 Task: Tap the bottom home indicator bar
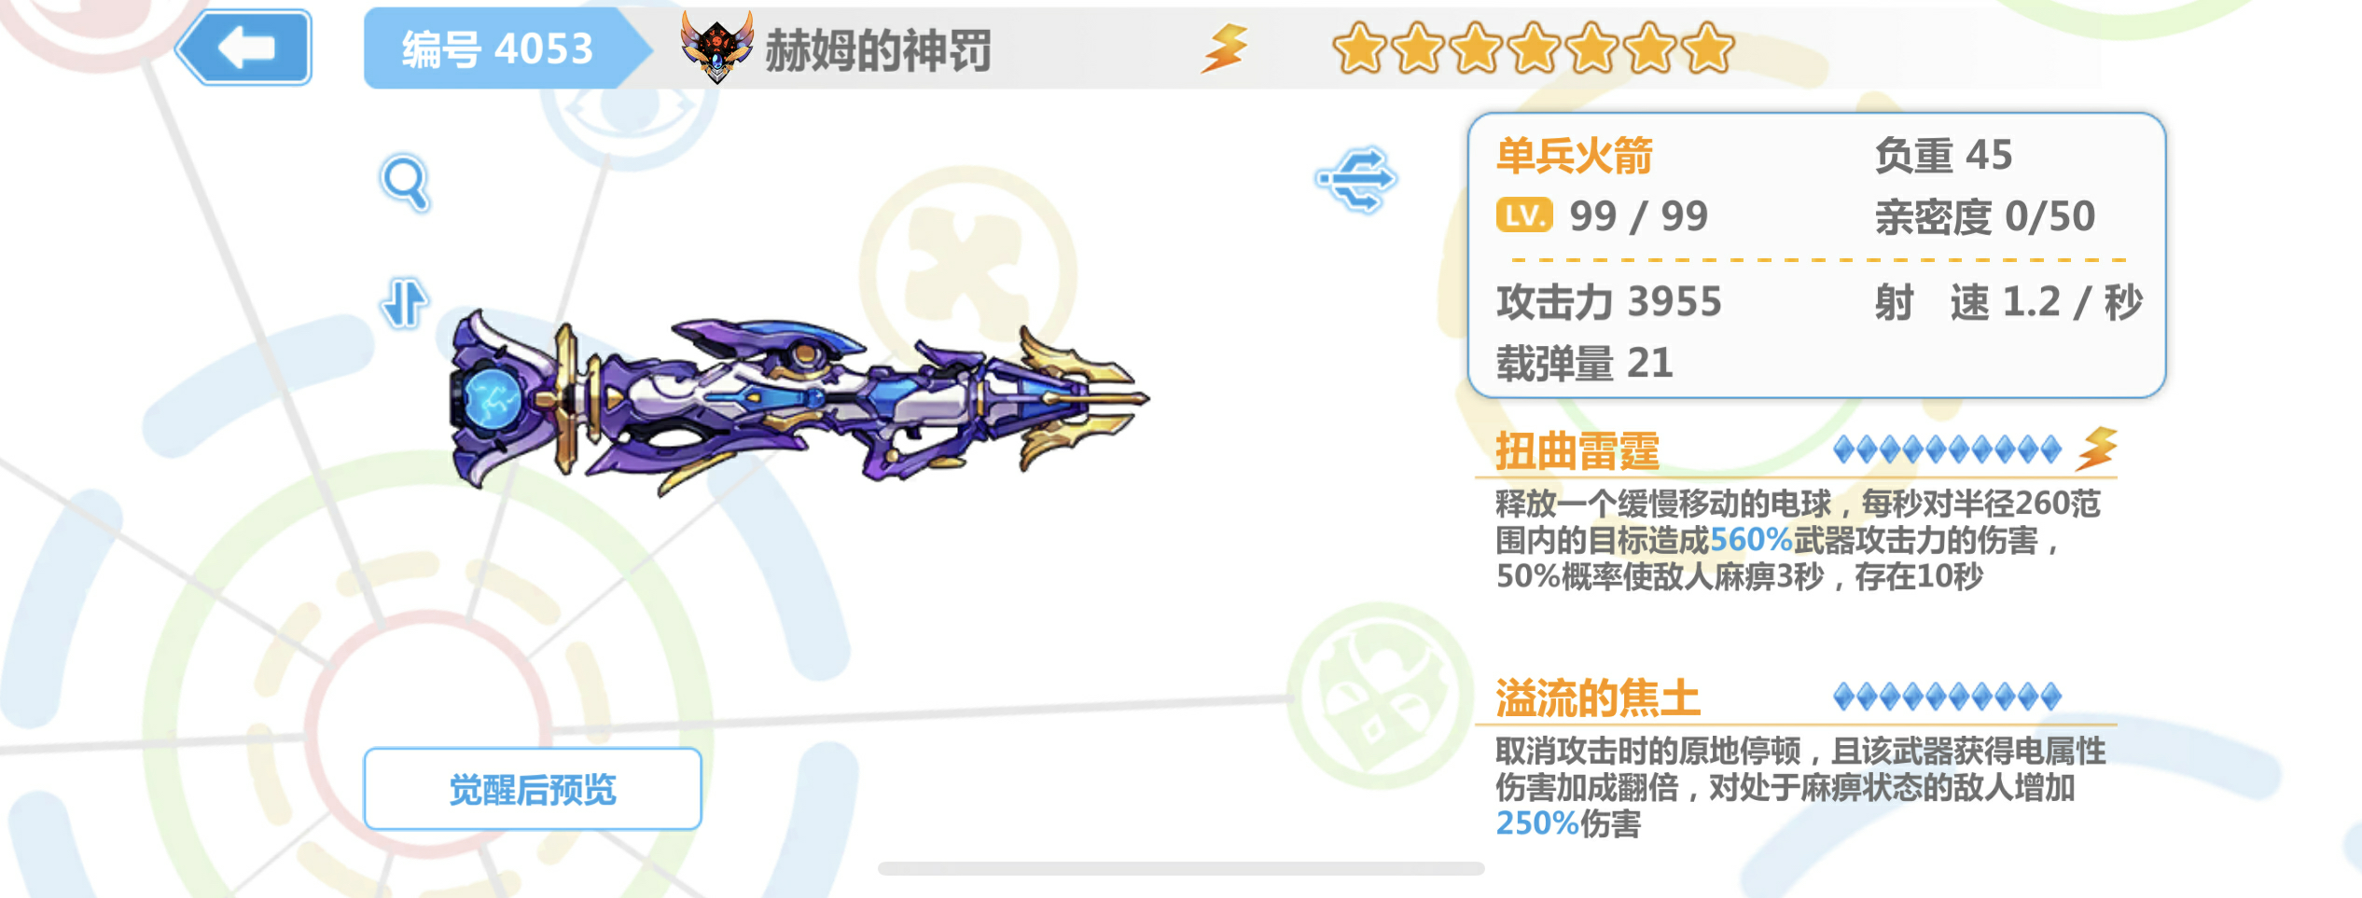pyautogui.click(x=1181, y=869)
